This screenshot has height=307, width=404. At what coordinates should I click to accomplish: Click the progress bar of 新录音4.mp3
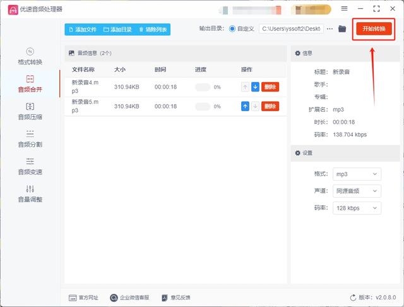click(203, 87)
